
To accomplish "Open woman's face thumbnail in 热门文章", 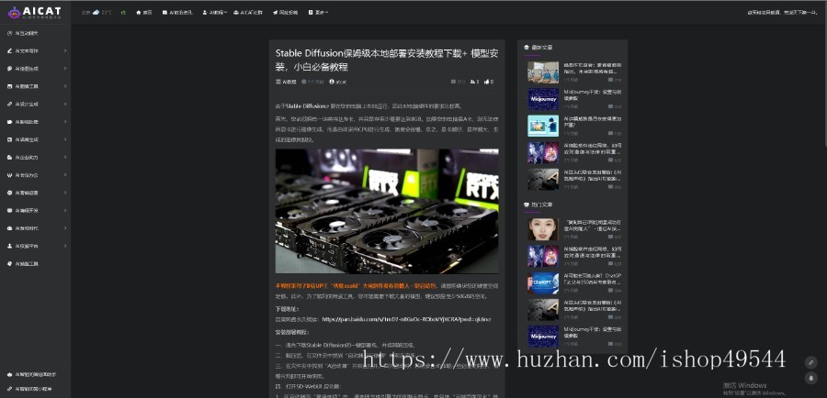I will [x=543, y=229].
